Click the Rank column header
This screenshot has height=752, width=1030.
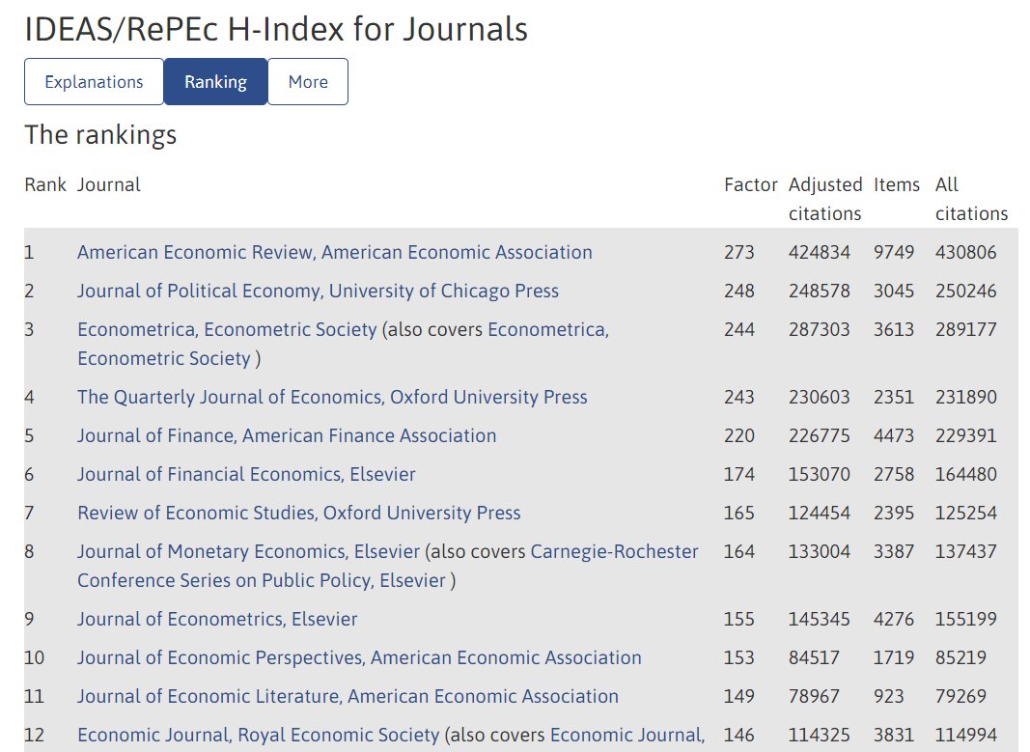click(45, 185)
